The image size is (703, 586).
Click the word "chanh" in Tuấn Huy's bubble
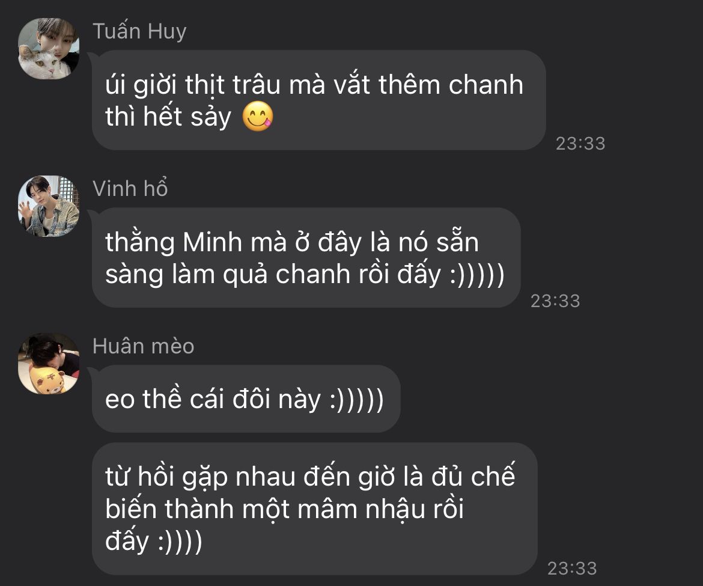pyautogui.click(x=486, y=85)
